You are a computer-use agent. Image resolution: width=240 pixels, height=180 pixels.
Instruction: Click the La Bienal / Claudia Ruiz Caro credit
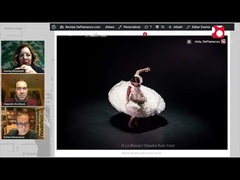(148, 145)
